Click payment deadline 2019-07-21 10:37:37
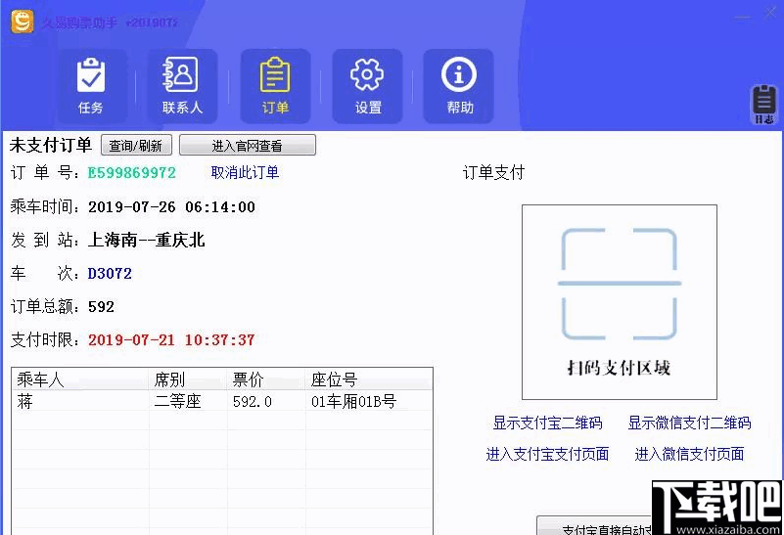 pyautogui.click(x=171, y=340)
